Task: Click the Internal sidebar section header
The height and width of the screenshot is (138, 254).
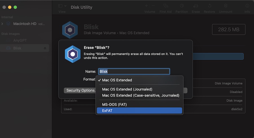Action: (7, 17)
